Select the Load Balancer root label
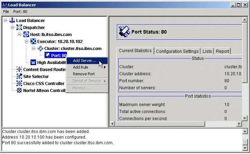 tap(31, 21)
